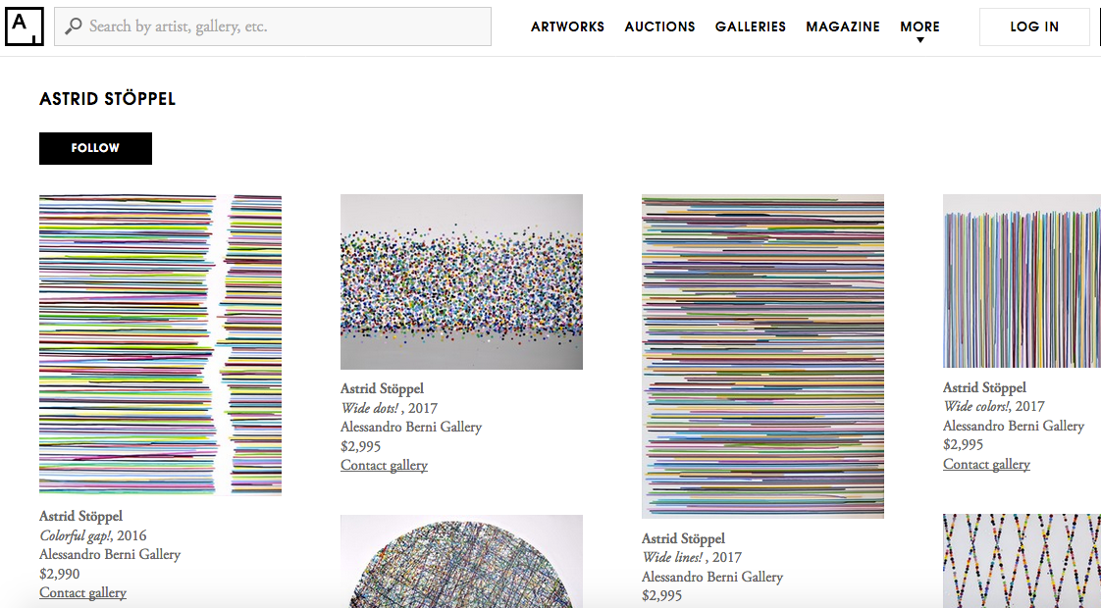Click Alessandro Berni Gallery under Wide colors!
This screenshot has width=1101, height=608.
1014,426
